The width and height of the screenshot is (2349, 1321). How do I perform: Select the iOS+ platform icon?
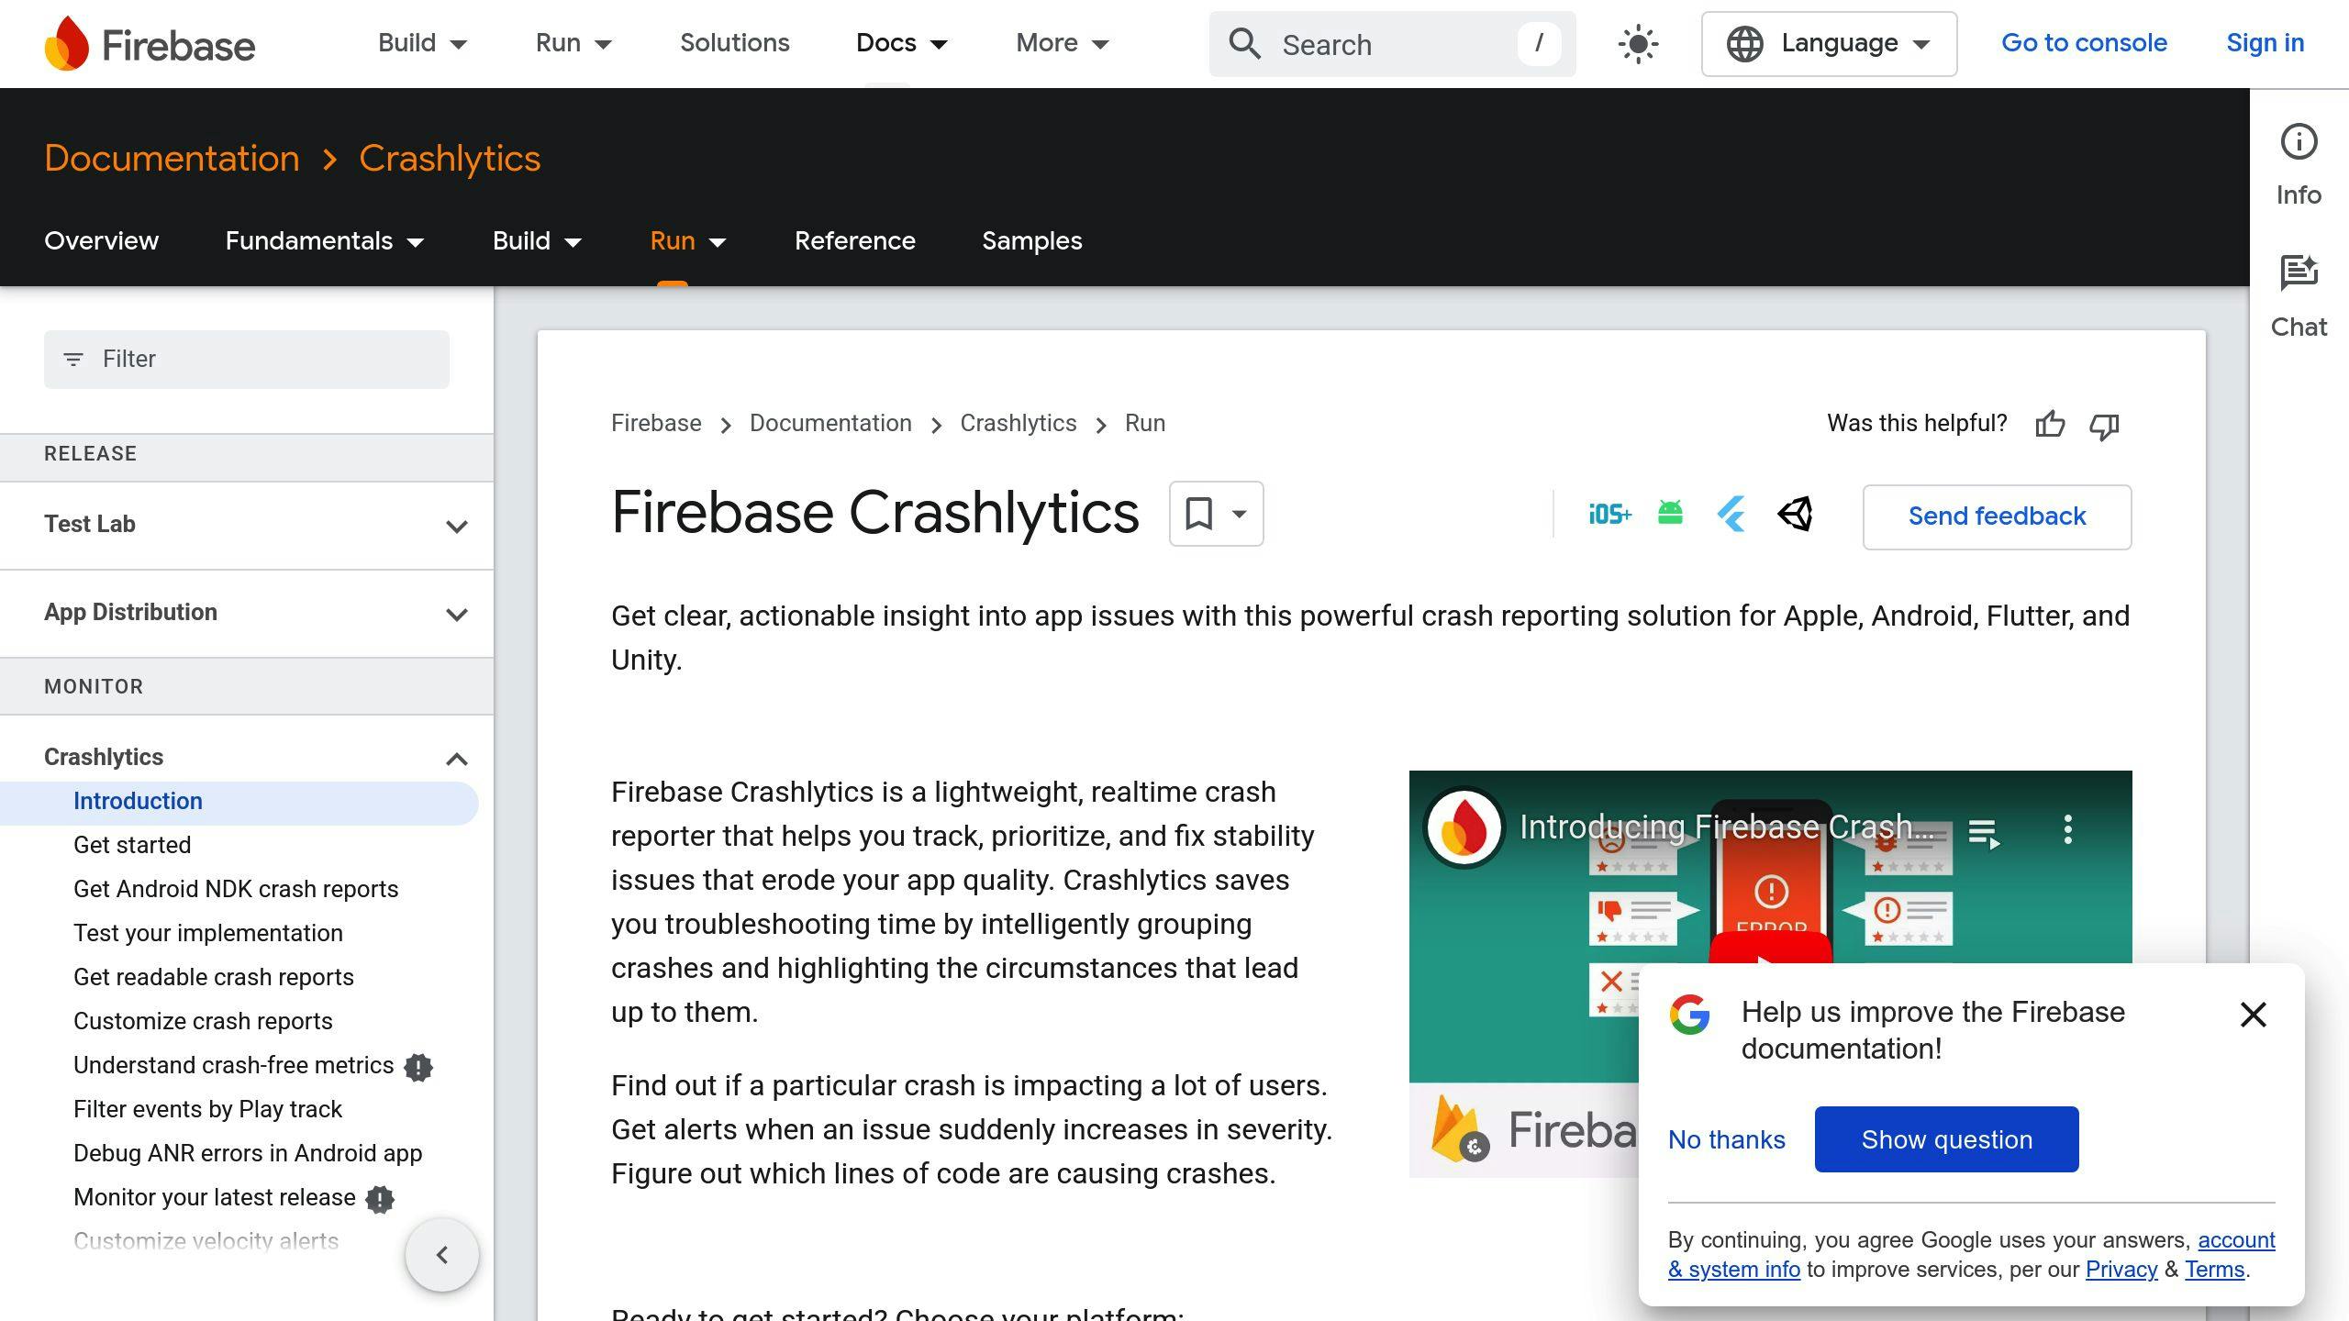coord(1609,514)
